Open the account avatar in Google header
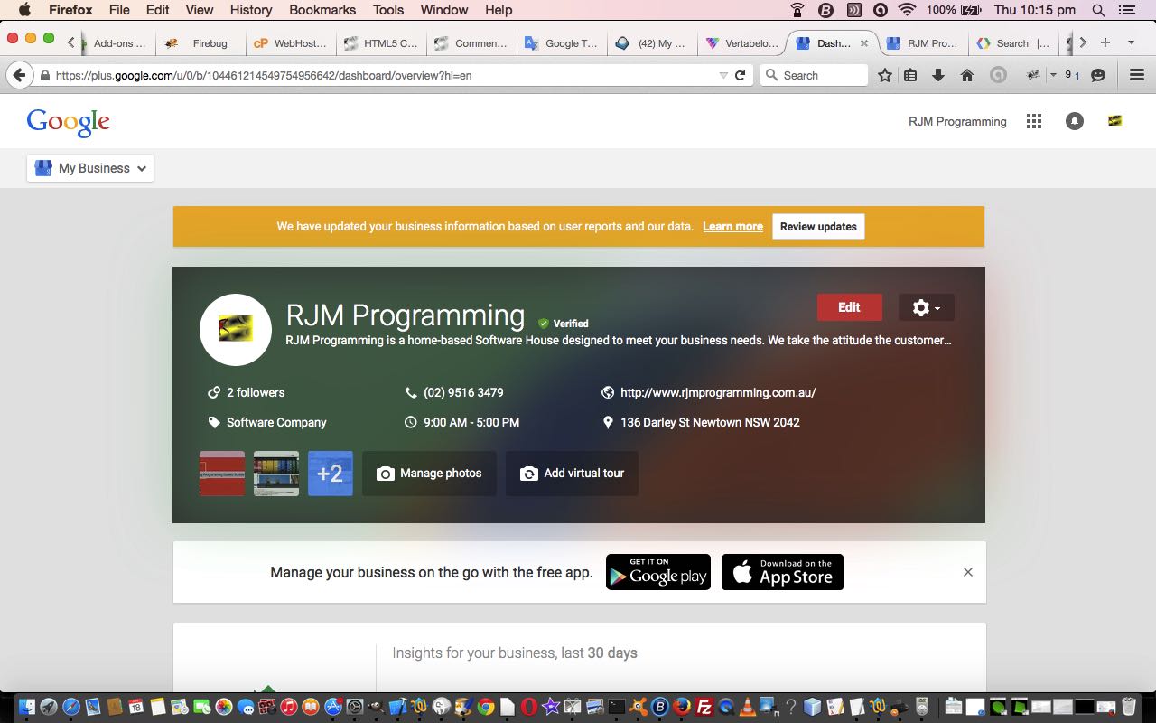Image resolution: width=1156 pixels, height=723 pixels. (1115, 121)
